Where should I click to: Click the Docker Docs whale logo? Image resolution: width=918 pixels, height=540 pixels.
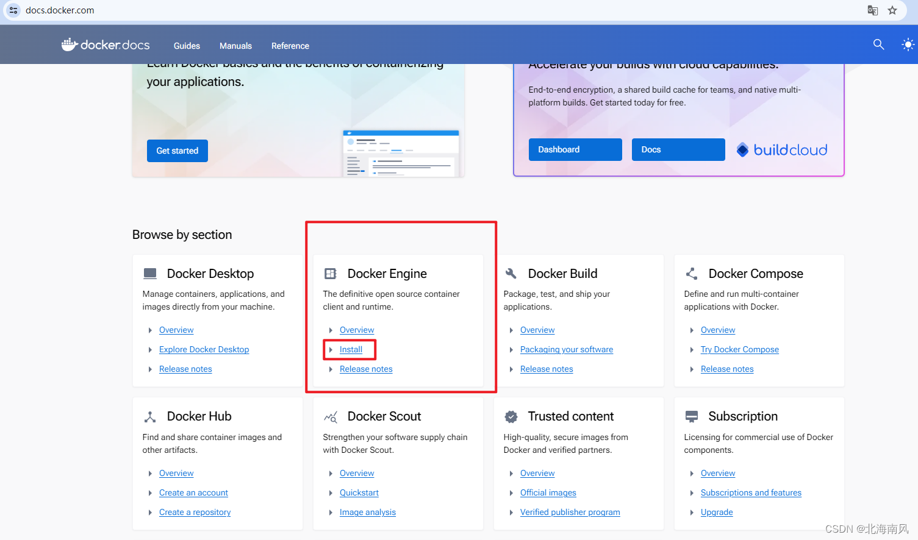(106, 45)
